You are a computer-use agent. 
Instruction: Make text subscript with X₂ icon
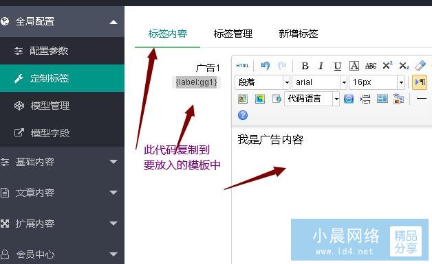tap(404, 66)
